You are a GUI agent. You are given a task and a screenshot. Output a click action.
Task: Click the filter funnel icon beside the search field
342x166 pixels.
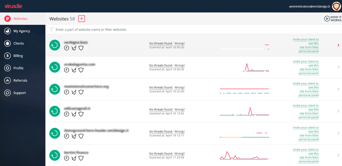tap(52, 29)
